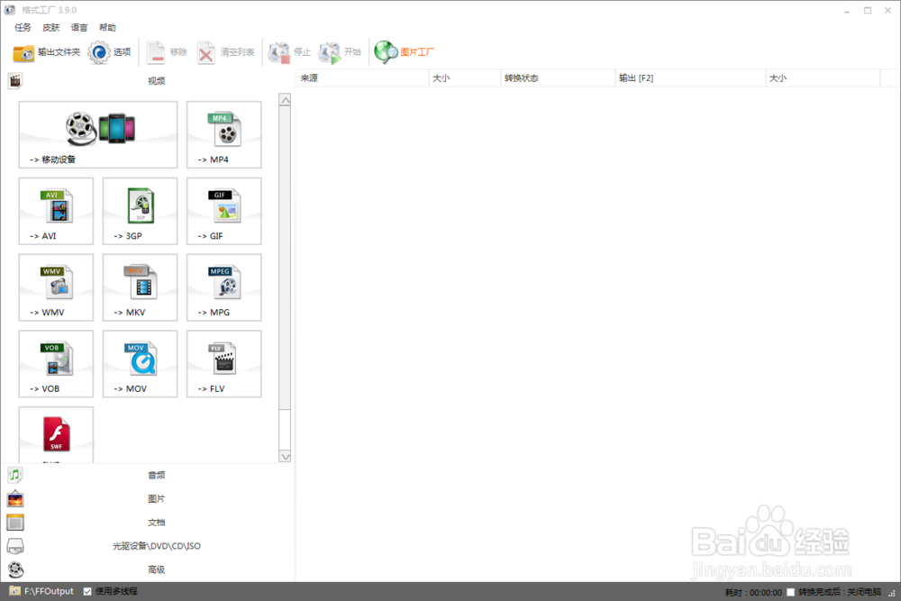
Task: Choose the FLV conversion tile
Action: [224, 364]
